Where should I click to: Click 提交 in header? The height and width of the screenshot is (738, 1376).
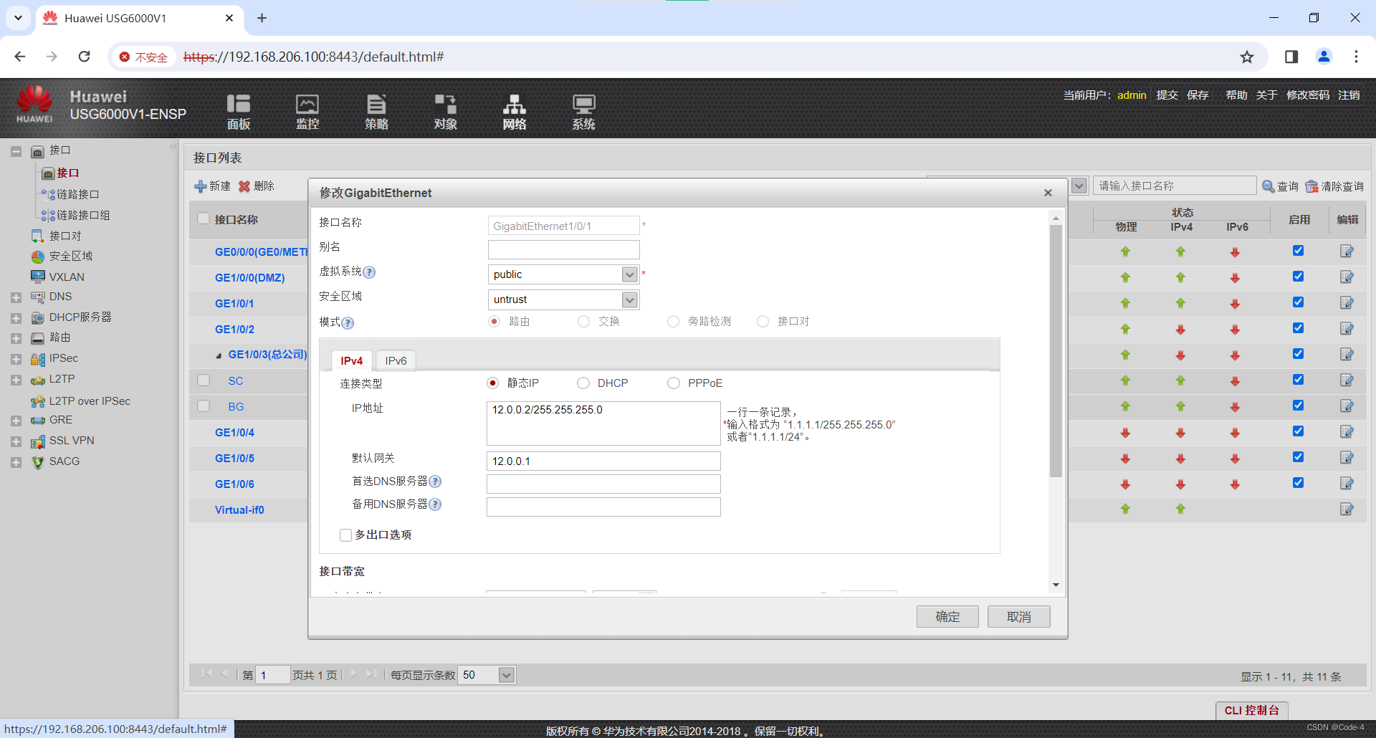(x=1167, y=95)
